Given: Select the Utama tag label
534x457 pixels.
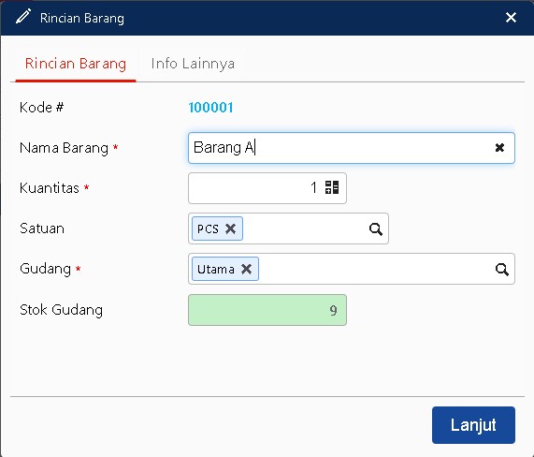Looking at the screenshot, I should coord(216,270).
